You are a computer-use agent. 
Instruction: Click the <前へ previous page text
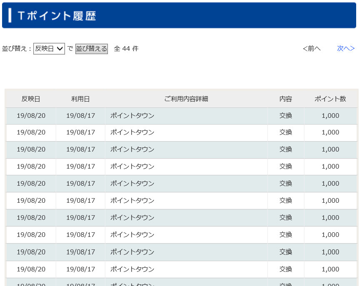312,48
